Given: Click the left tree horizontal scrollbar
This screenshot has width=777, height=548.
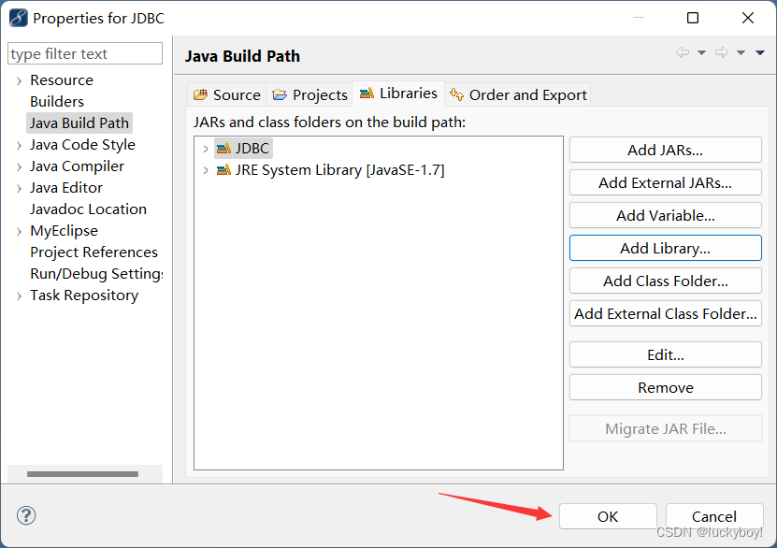Looking at the screenshot, I should click(x=83, y=474).
